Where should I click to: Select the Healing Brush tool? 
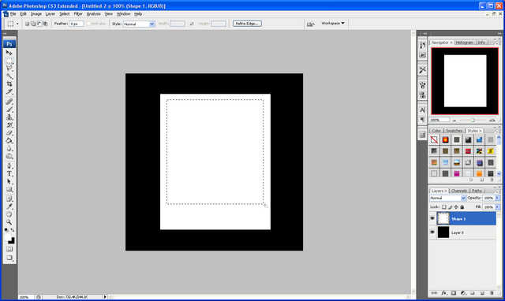pyautogui.click(x=9, y=102)
